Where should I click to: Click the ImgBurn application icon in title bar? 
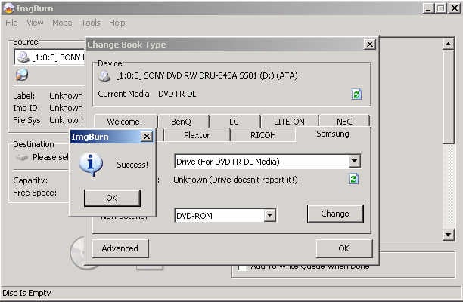click(x=8, y=8)
